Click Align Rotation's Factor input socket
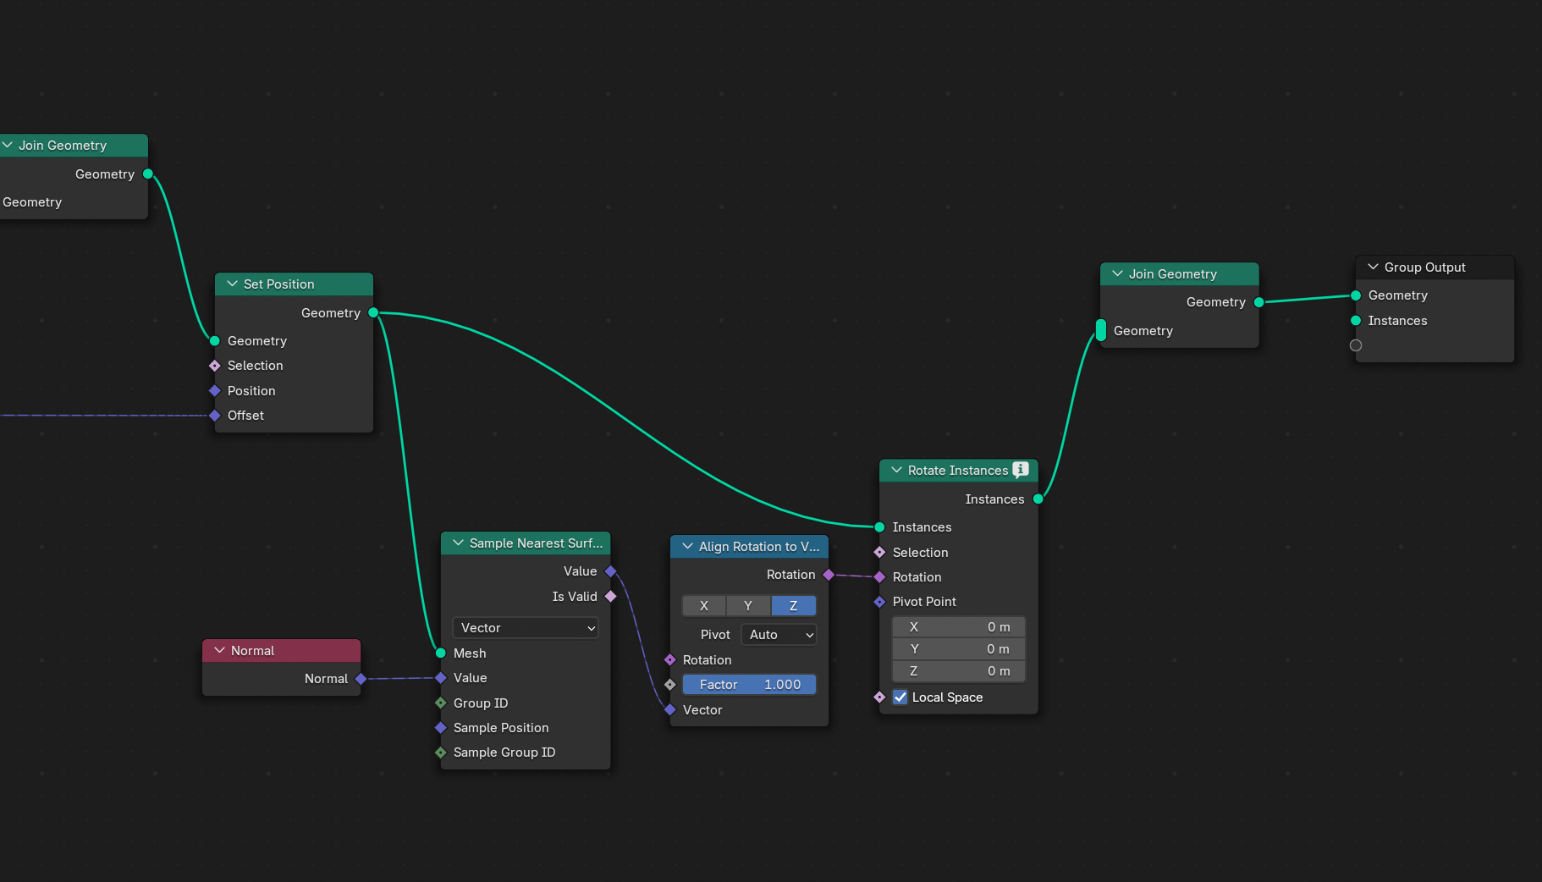Screen dimensions: 1542x882 (670, 685)
